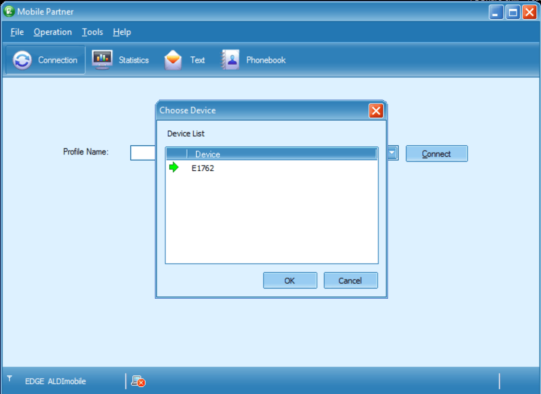541x394 pixels.
Task: Close the Choose Device dialog
Action: [376, 111]
